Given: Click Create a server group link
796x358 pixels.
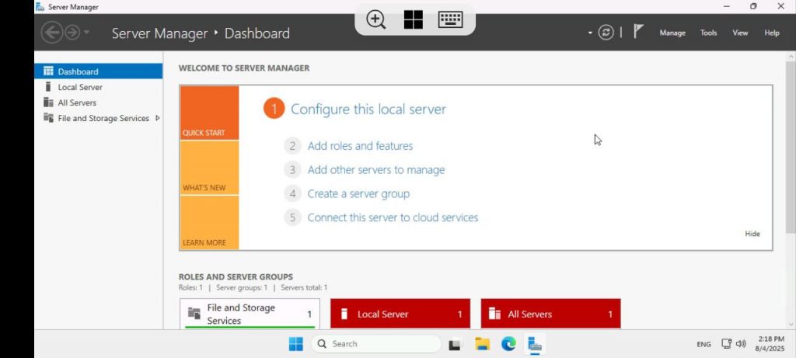Looking at the screenshot, I should [x=358, y=193].
